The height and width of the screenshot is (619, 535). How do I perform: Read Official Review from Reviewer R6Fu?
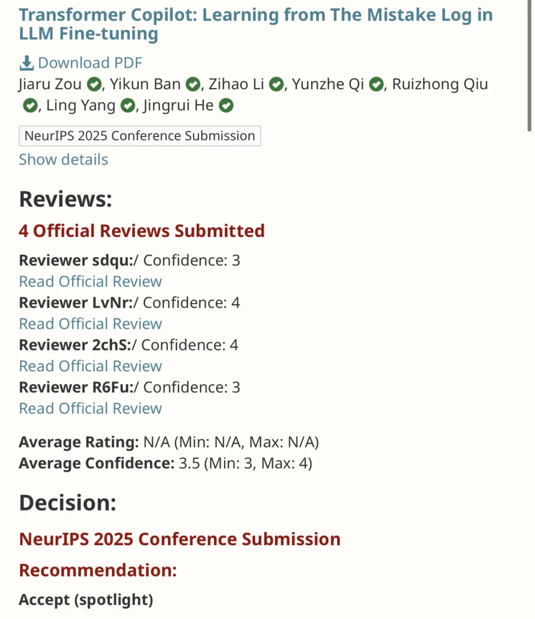pos(91,408)
